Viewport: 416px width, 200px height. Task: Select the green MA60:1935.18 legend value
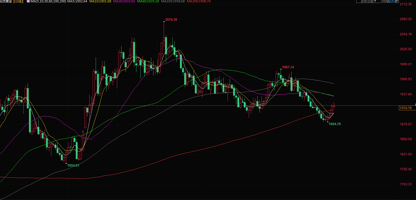(148, 1)
